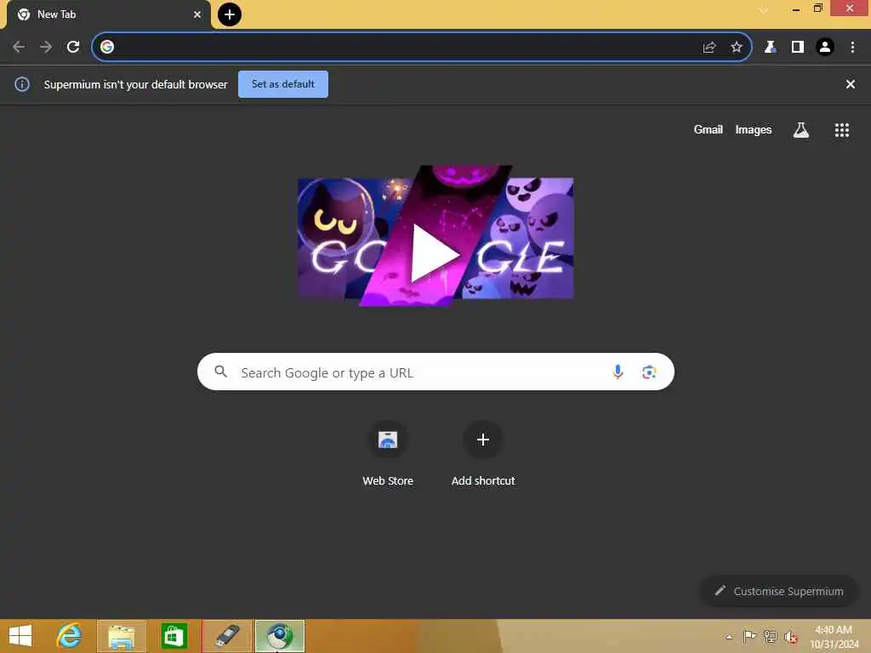871x653 pixels.
Task: Restore down the browser window
Action: (817, 9)
